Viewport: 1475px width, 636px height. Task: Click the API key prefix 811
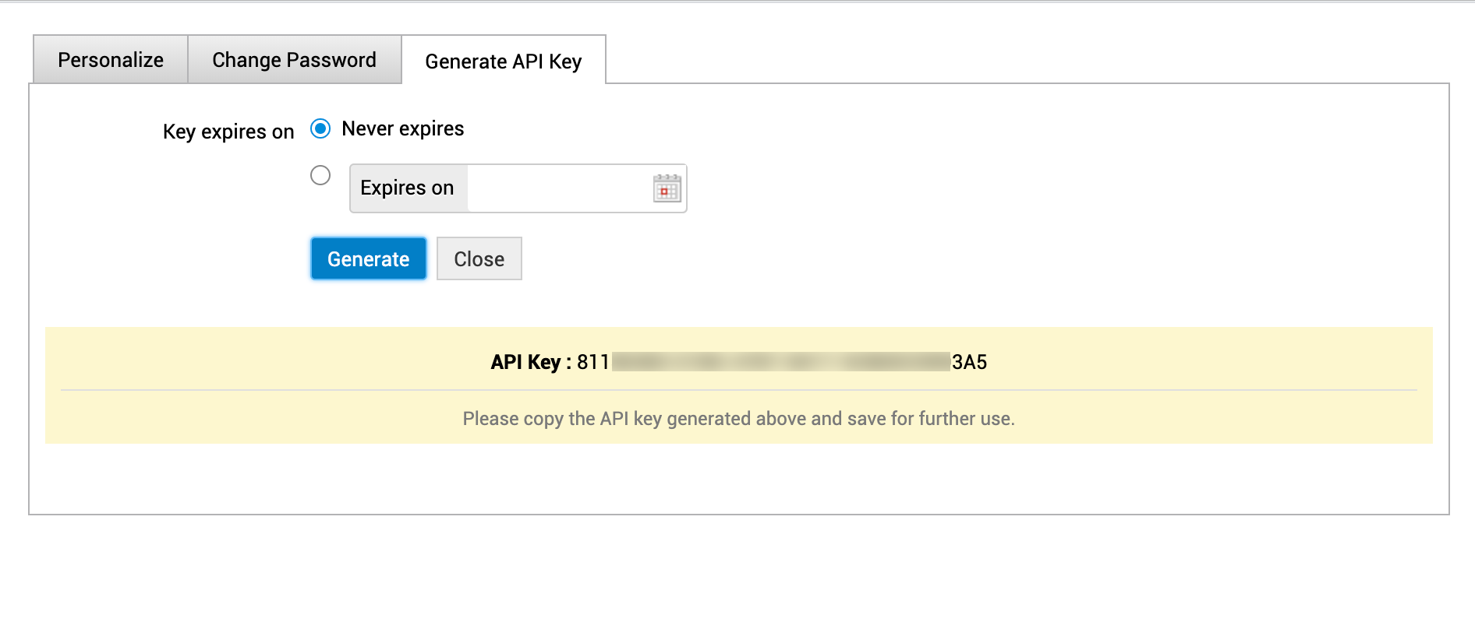pyautogui.click(x=592, y=362)
